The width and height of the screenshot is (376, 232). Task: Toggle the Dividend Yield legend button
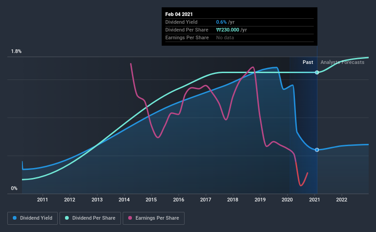click(x=33, y=218)
